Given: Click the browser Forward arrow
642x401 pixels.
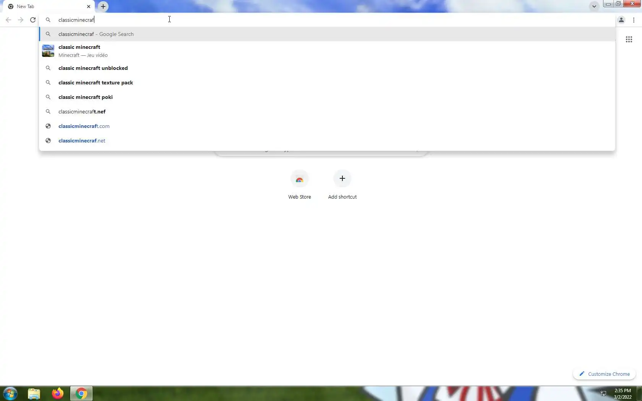Looking at the screenshot, I should point(21,20).
